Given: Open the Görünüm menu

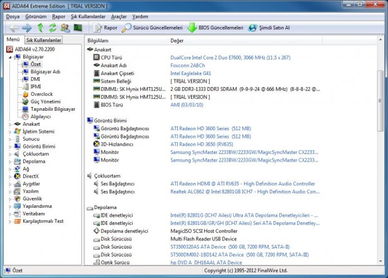Looking at the screenshot, I should [x=36, y=16].
